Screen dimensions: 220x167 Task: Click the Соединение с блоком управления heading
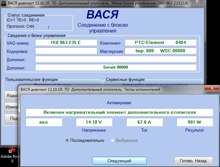click(x=103, y=28)
